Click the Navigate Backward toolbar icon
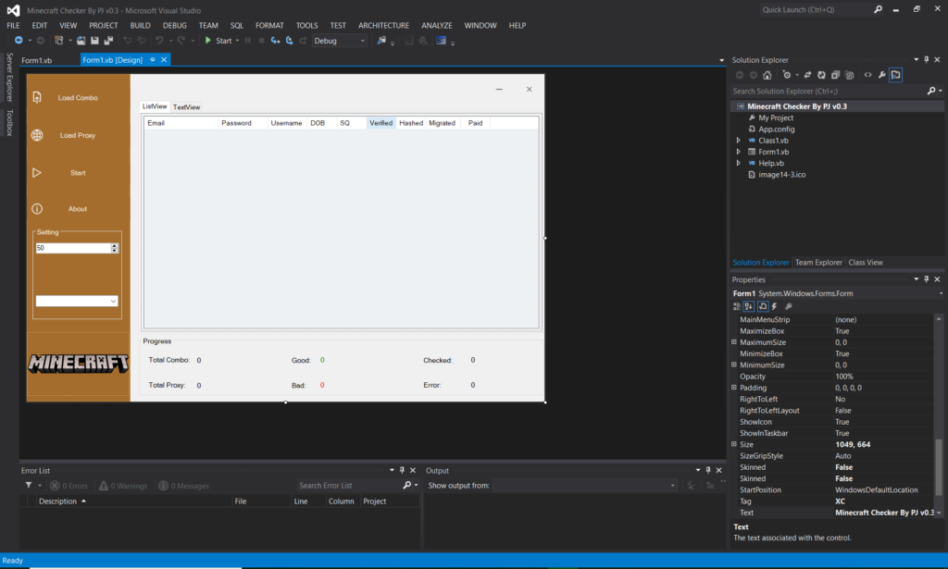This screenshot has width=948, height=569. coord(19,41)
